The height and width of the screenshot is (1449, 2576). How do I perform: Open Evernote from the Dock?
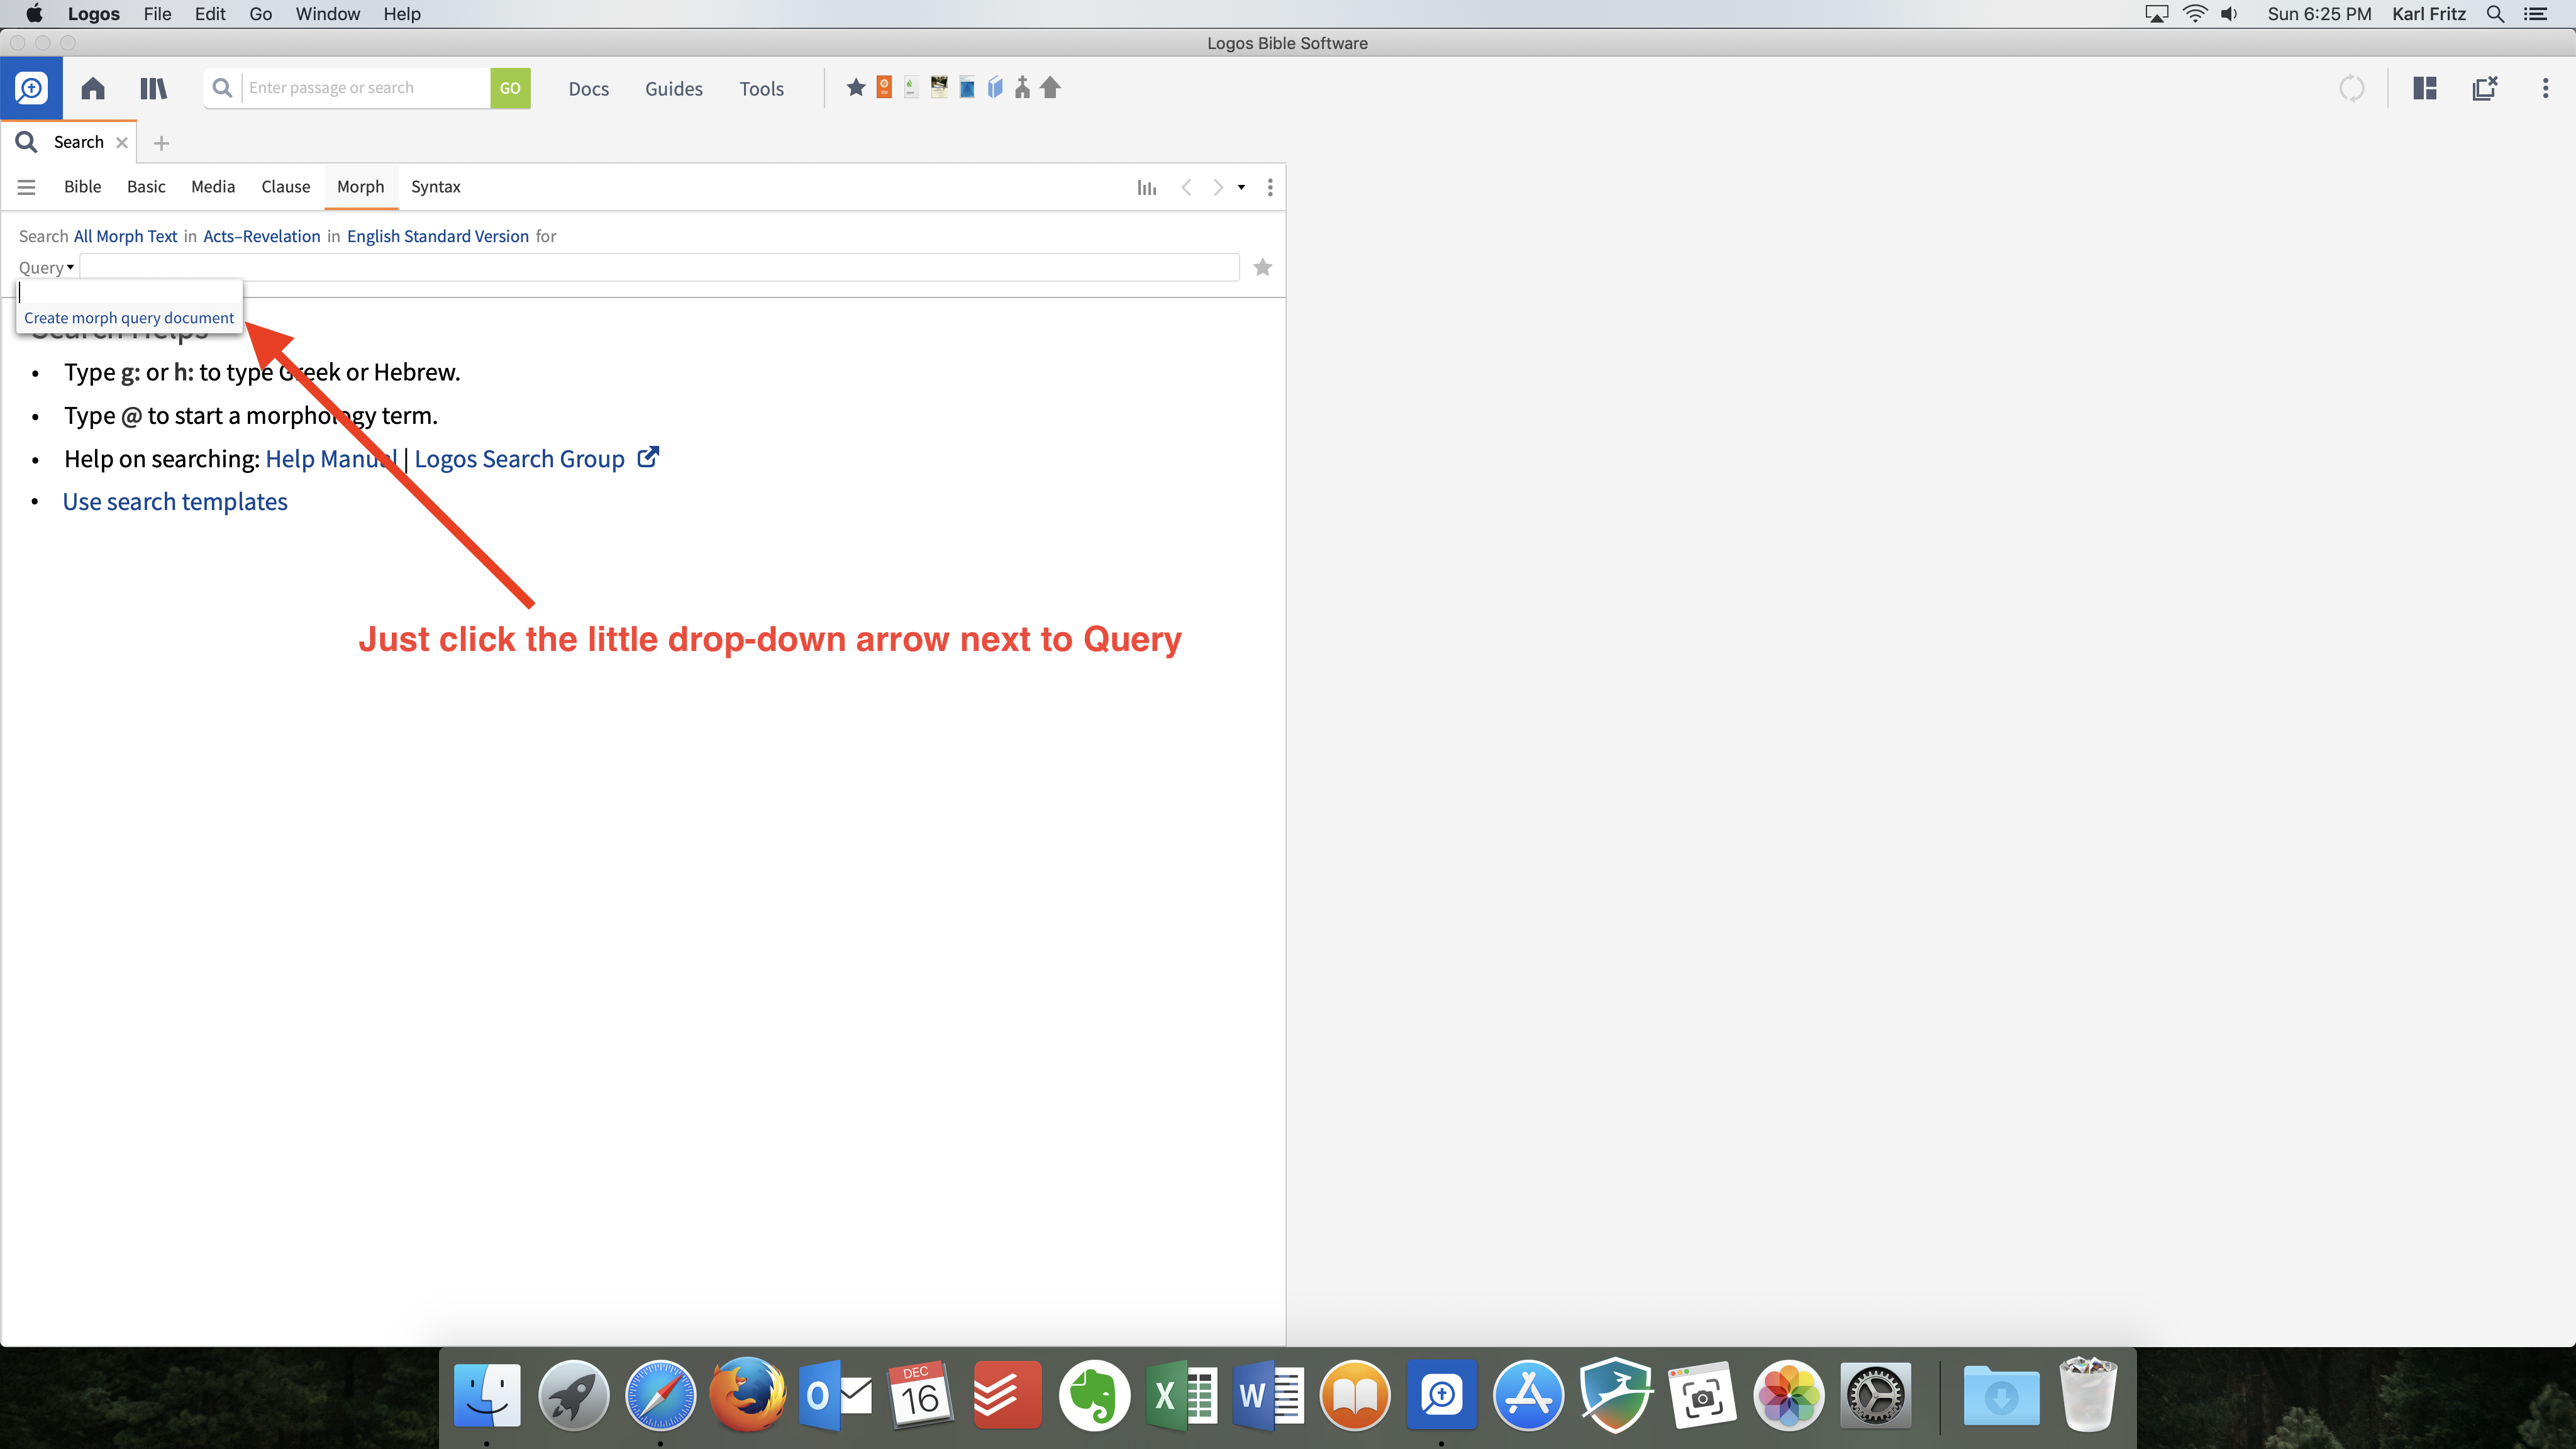pos(1094,1395)
